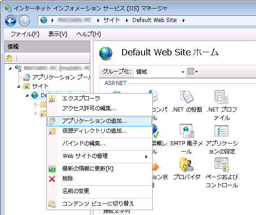Screen dimensions: 256x215
Task: Click the content view icon in context menu
Action: (52, 204)
